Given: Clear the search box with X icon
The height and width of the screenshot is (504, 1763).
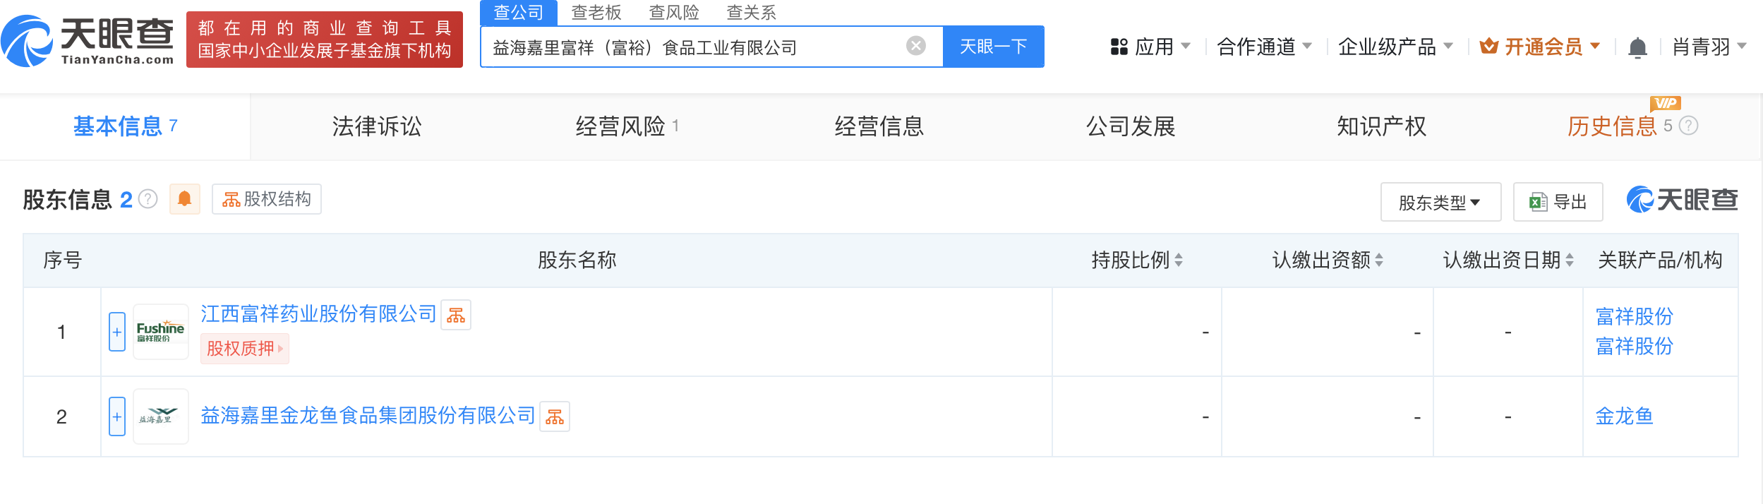Looking at the screenshot, I should coord(915,46).
